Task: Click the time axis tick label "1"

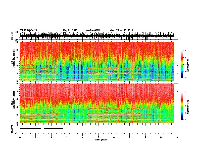Action: tap(35, 137)
